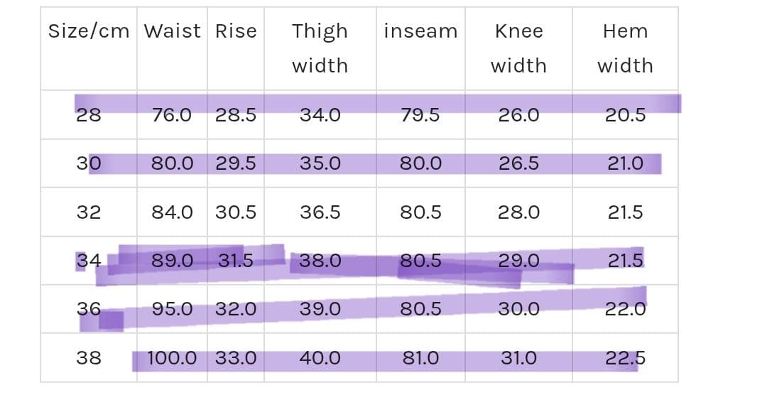Image resolution: width=767 pixels, height=395 pixels.
Task: Click the 36.5 thigh width cell
Action: pyautogui.click(x=320, y=212)
